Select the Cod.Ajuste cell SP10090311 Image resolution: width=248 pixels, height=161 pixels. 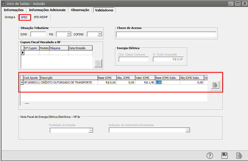pyautogui.click(x=32, y=82)
